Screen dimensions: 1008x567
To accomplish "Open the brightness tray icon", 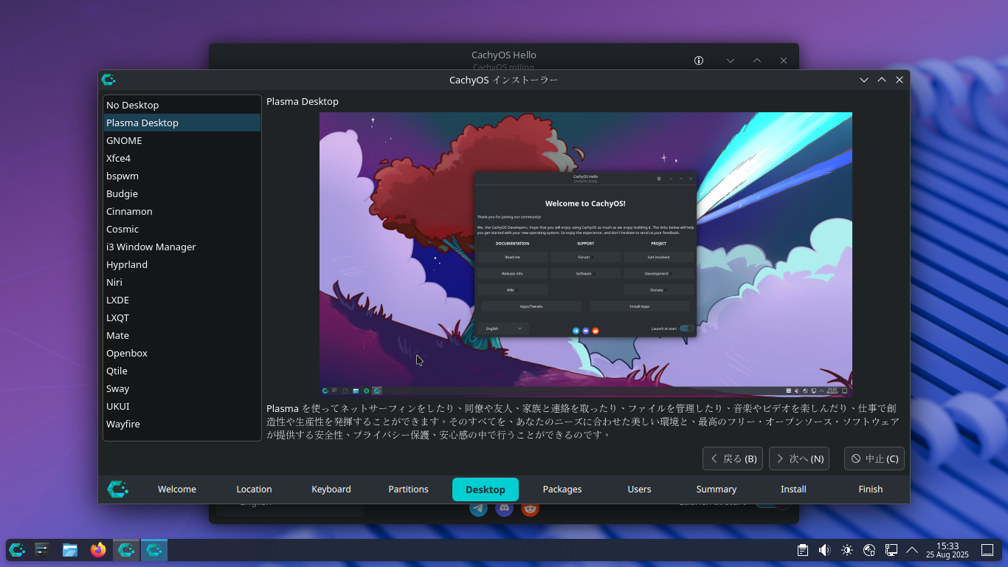I will tap(847, 550).
